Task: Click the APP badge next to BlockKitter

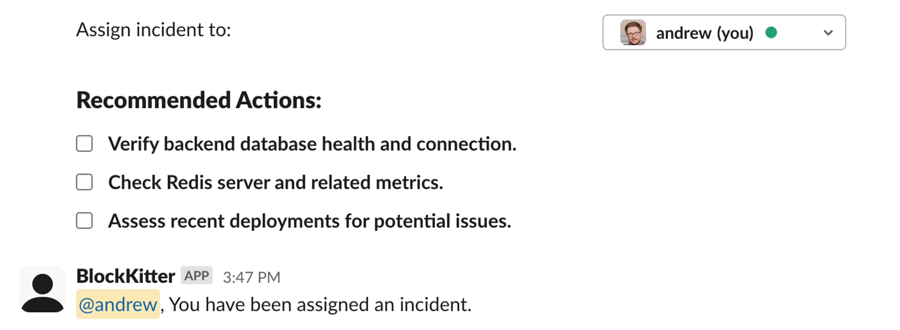Action: point(196,275)
